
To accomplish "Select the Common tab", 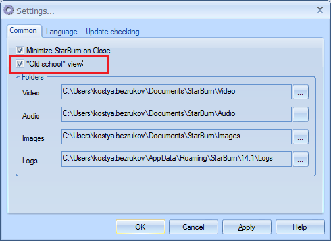I will coord(23,30).
